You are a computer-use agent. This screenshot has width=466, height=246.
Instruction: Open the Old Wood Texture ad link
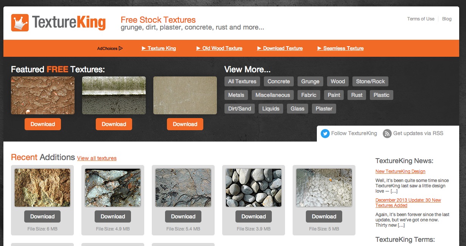click(220, 48)
